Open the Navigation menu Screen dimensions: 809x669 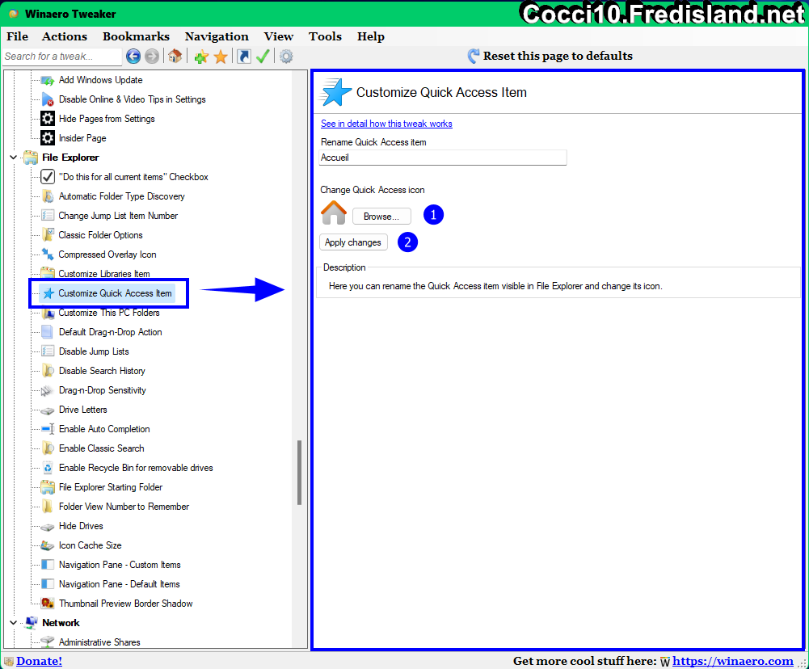(217, 36)
